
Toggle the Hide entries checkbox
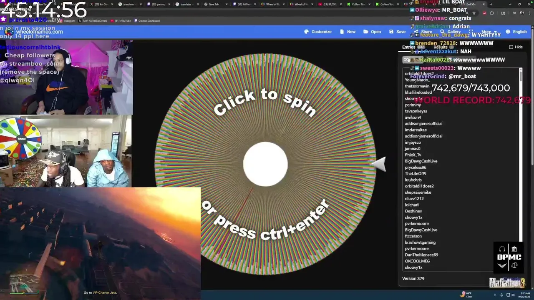[x=511, y=47]
